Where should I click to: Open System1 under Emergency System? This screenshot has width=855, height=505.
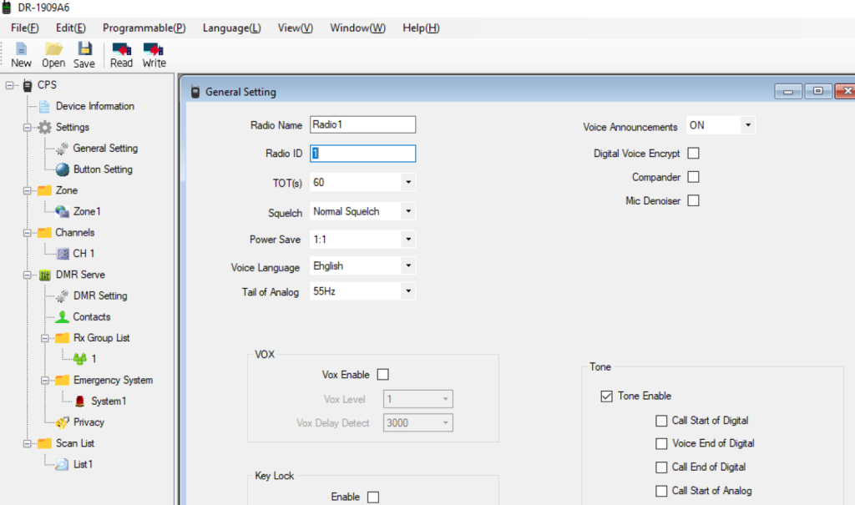click(109, 401)
